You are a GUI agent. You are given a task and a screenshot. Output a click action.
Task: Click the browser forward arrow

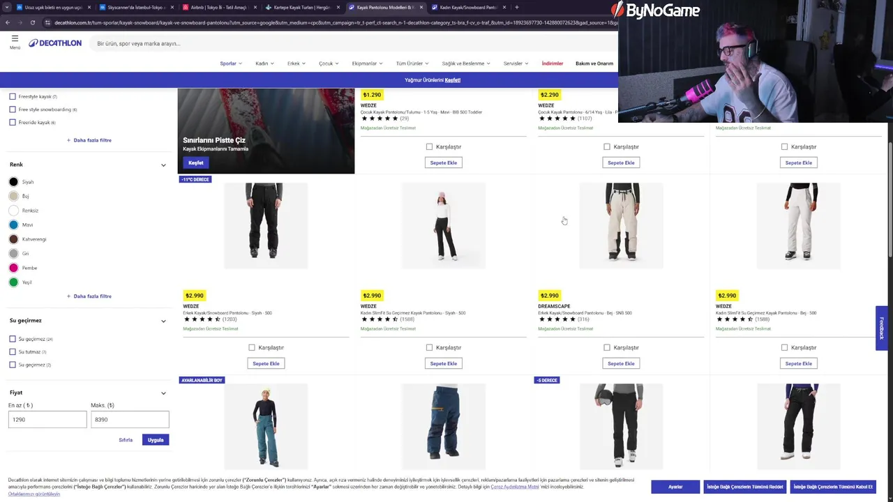pyautogui.click(x=20, y=22)
